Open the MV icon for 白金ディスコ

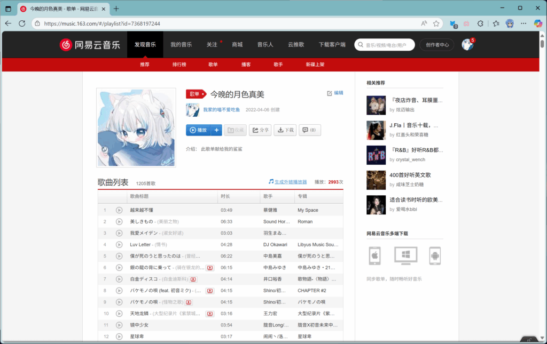[x=193, y=279]
